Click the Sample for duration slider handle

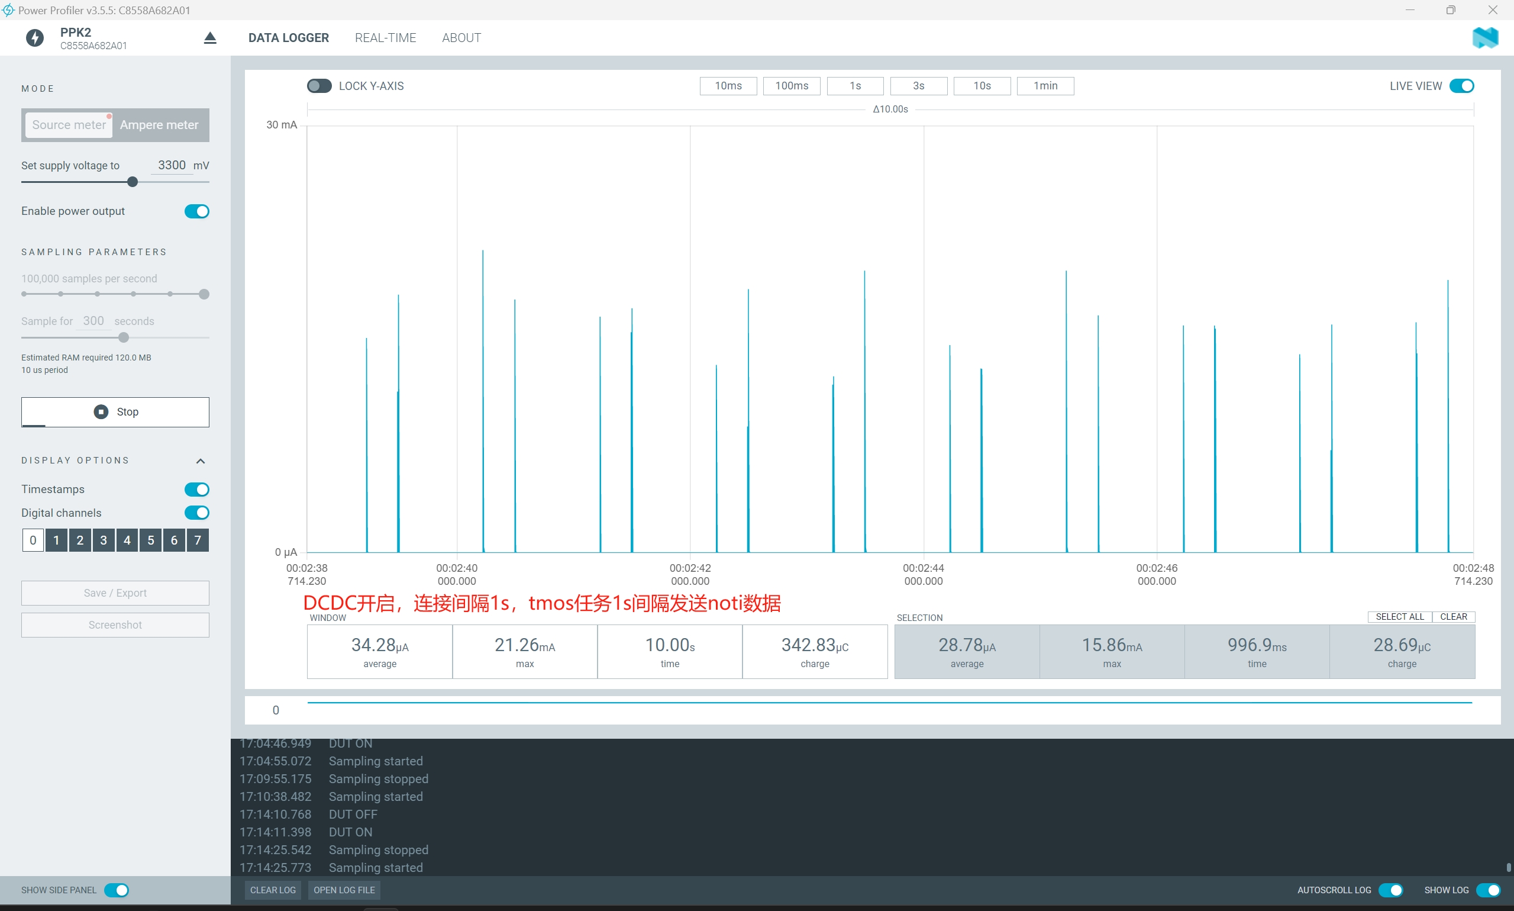pyautogui.click(x=123, y=337)
